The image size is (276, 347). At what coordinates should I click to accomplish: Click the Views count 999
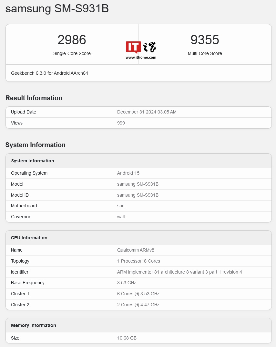pyautogui.click(x=121, y=123)
